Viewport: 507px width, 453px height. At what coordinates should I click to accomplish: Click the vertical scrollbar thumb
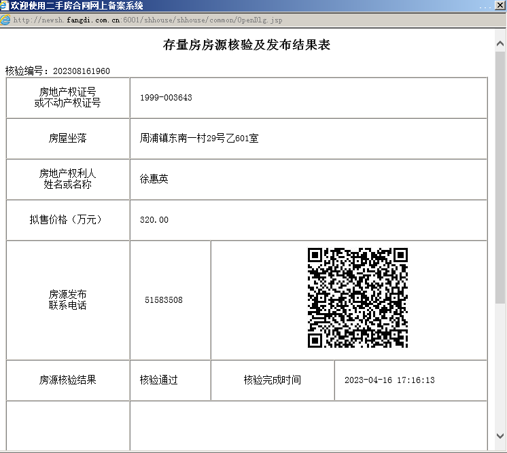pos(500,177)
